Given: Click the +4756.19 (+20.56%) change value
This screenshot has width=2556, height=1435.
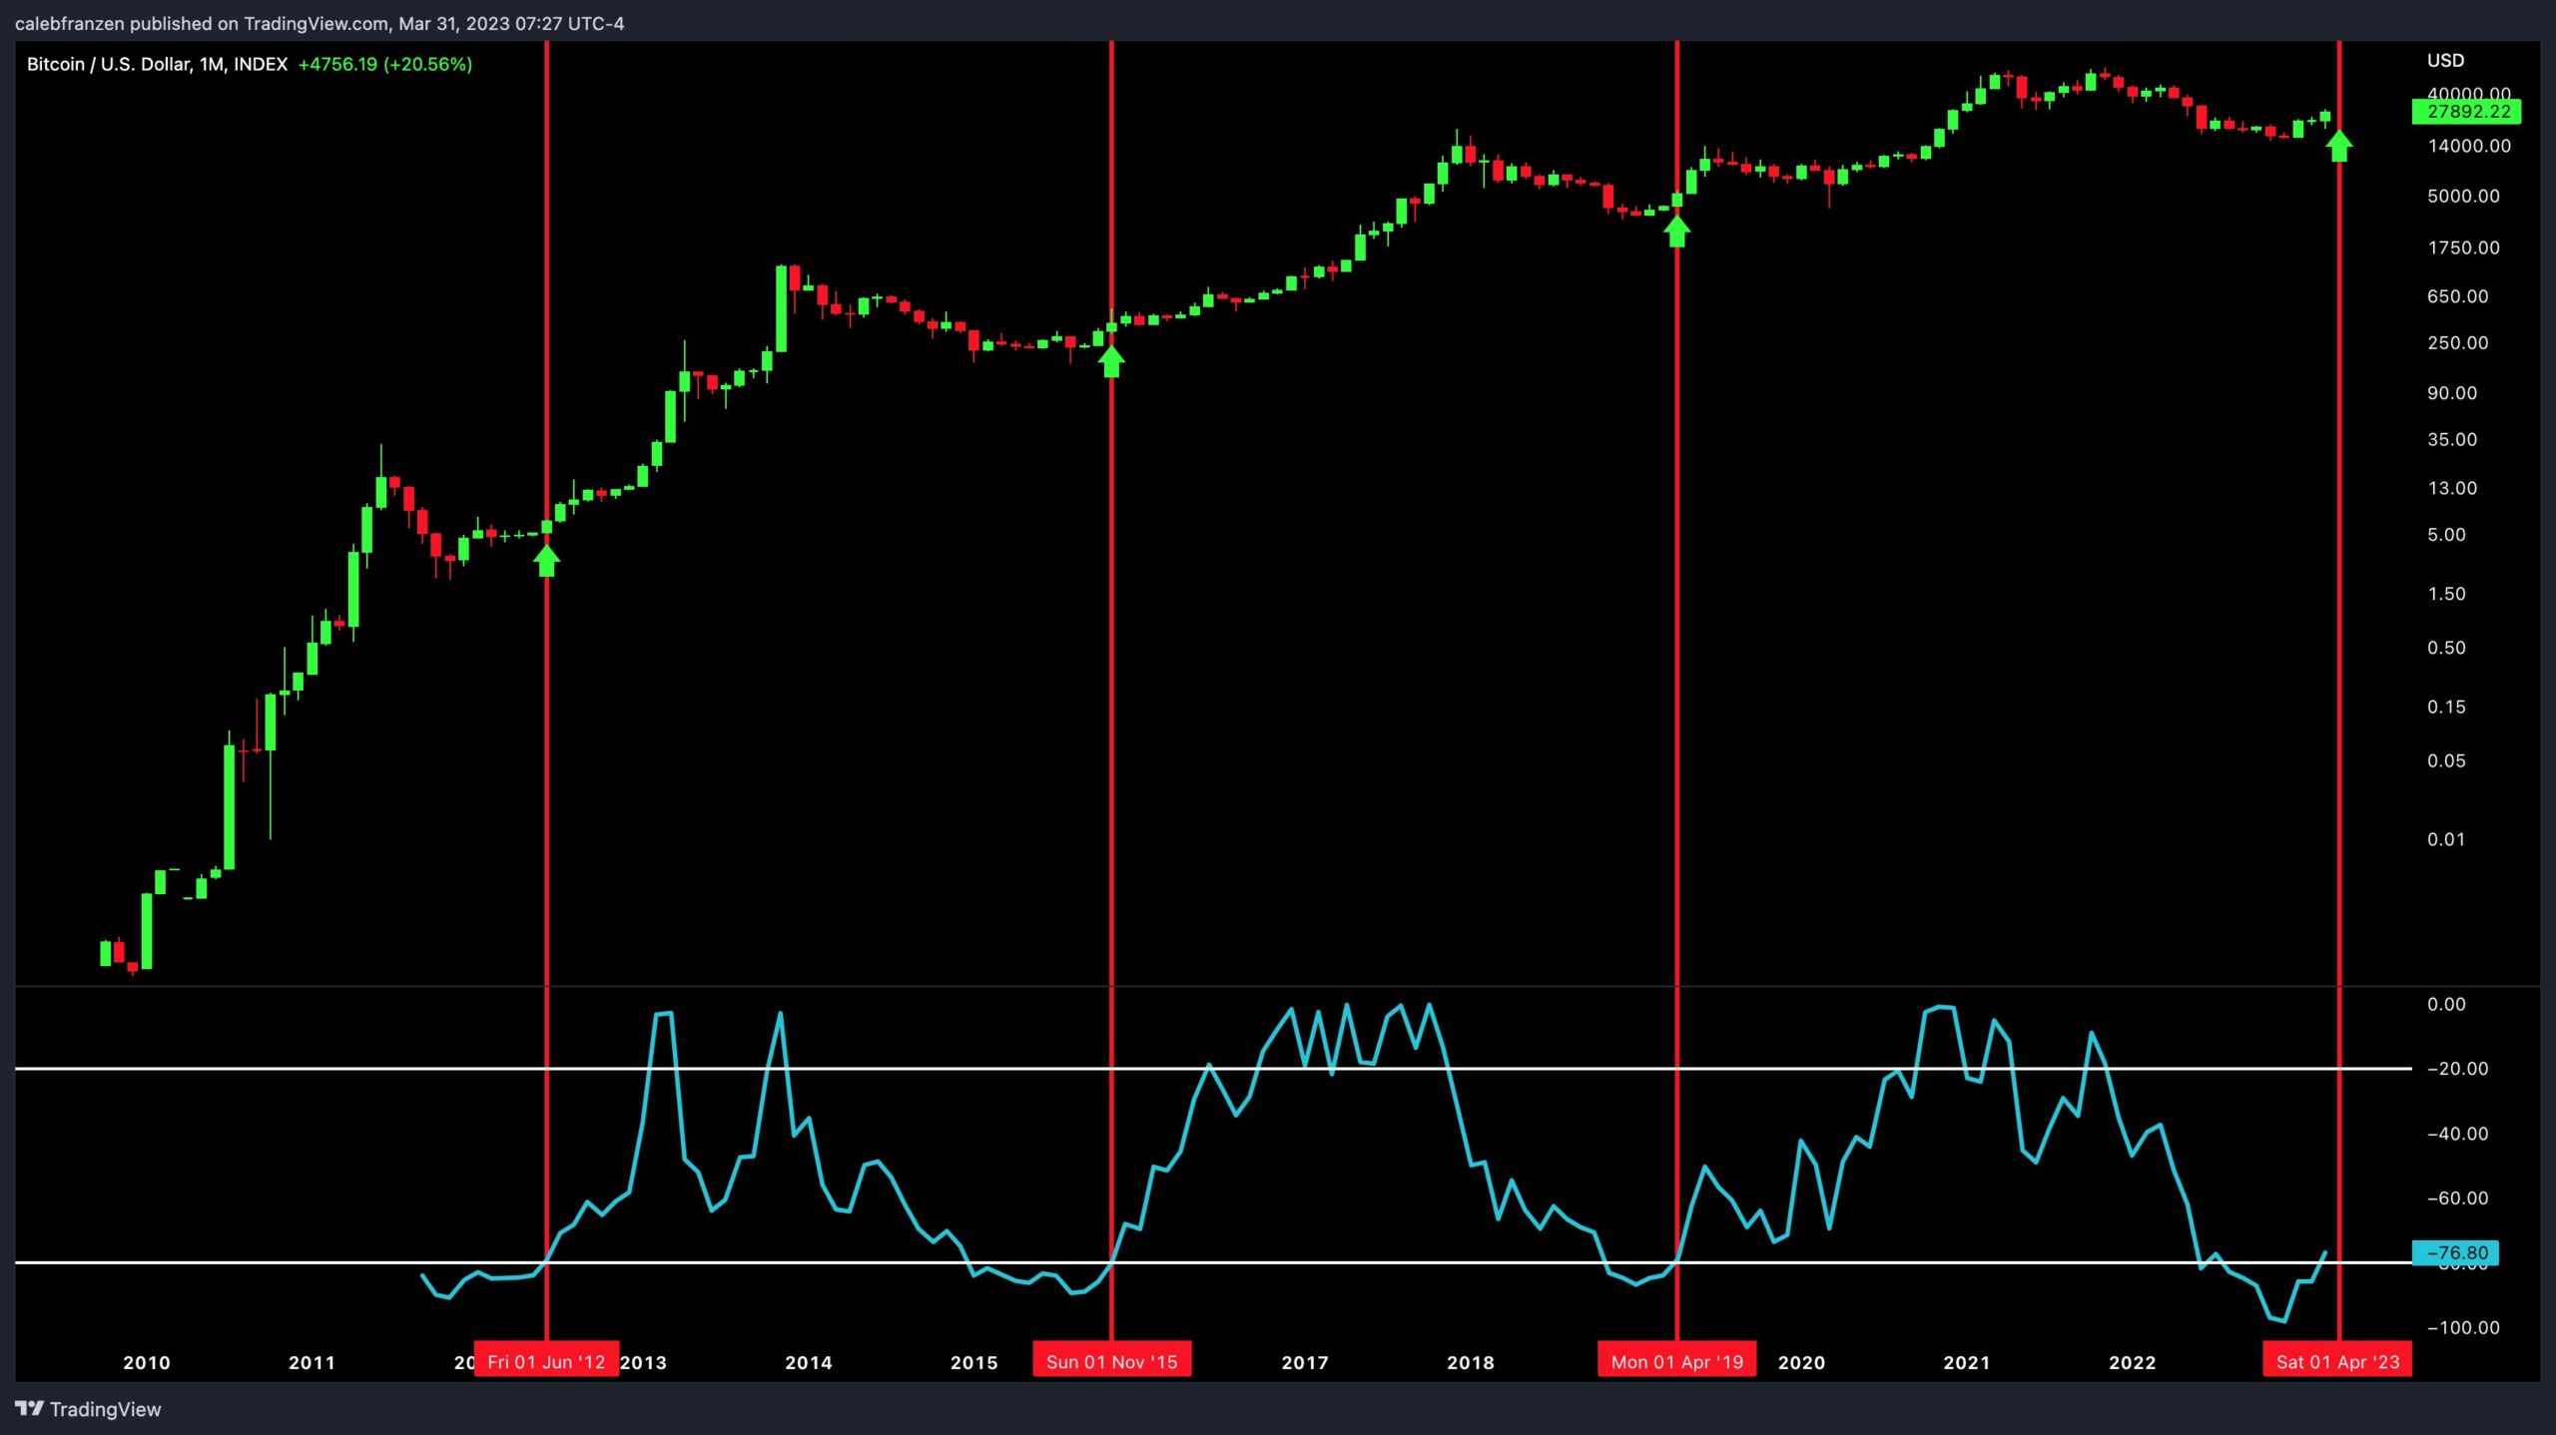Looking at the screenshot, I should (384, 64).
